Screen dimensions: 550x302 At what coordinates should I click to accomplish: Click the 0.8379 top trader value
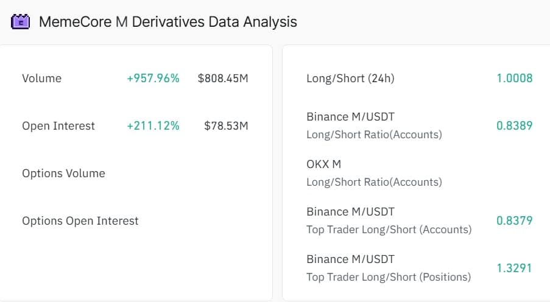[x=514, y=220]
